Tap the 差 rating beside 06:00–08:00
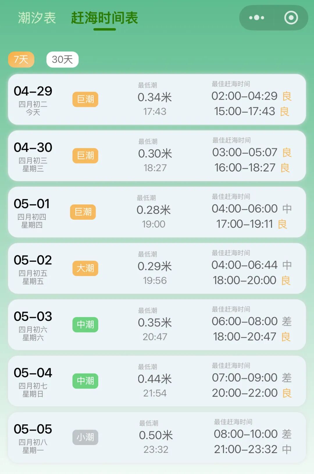The height and width of the screenshot is (474, 314). 287,322
